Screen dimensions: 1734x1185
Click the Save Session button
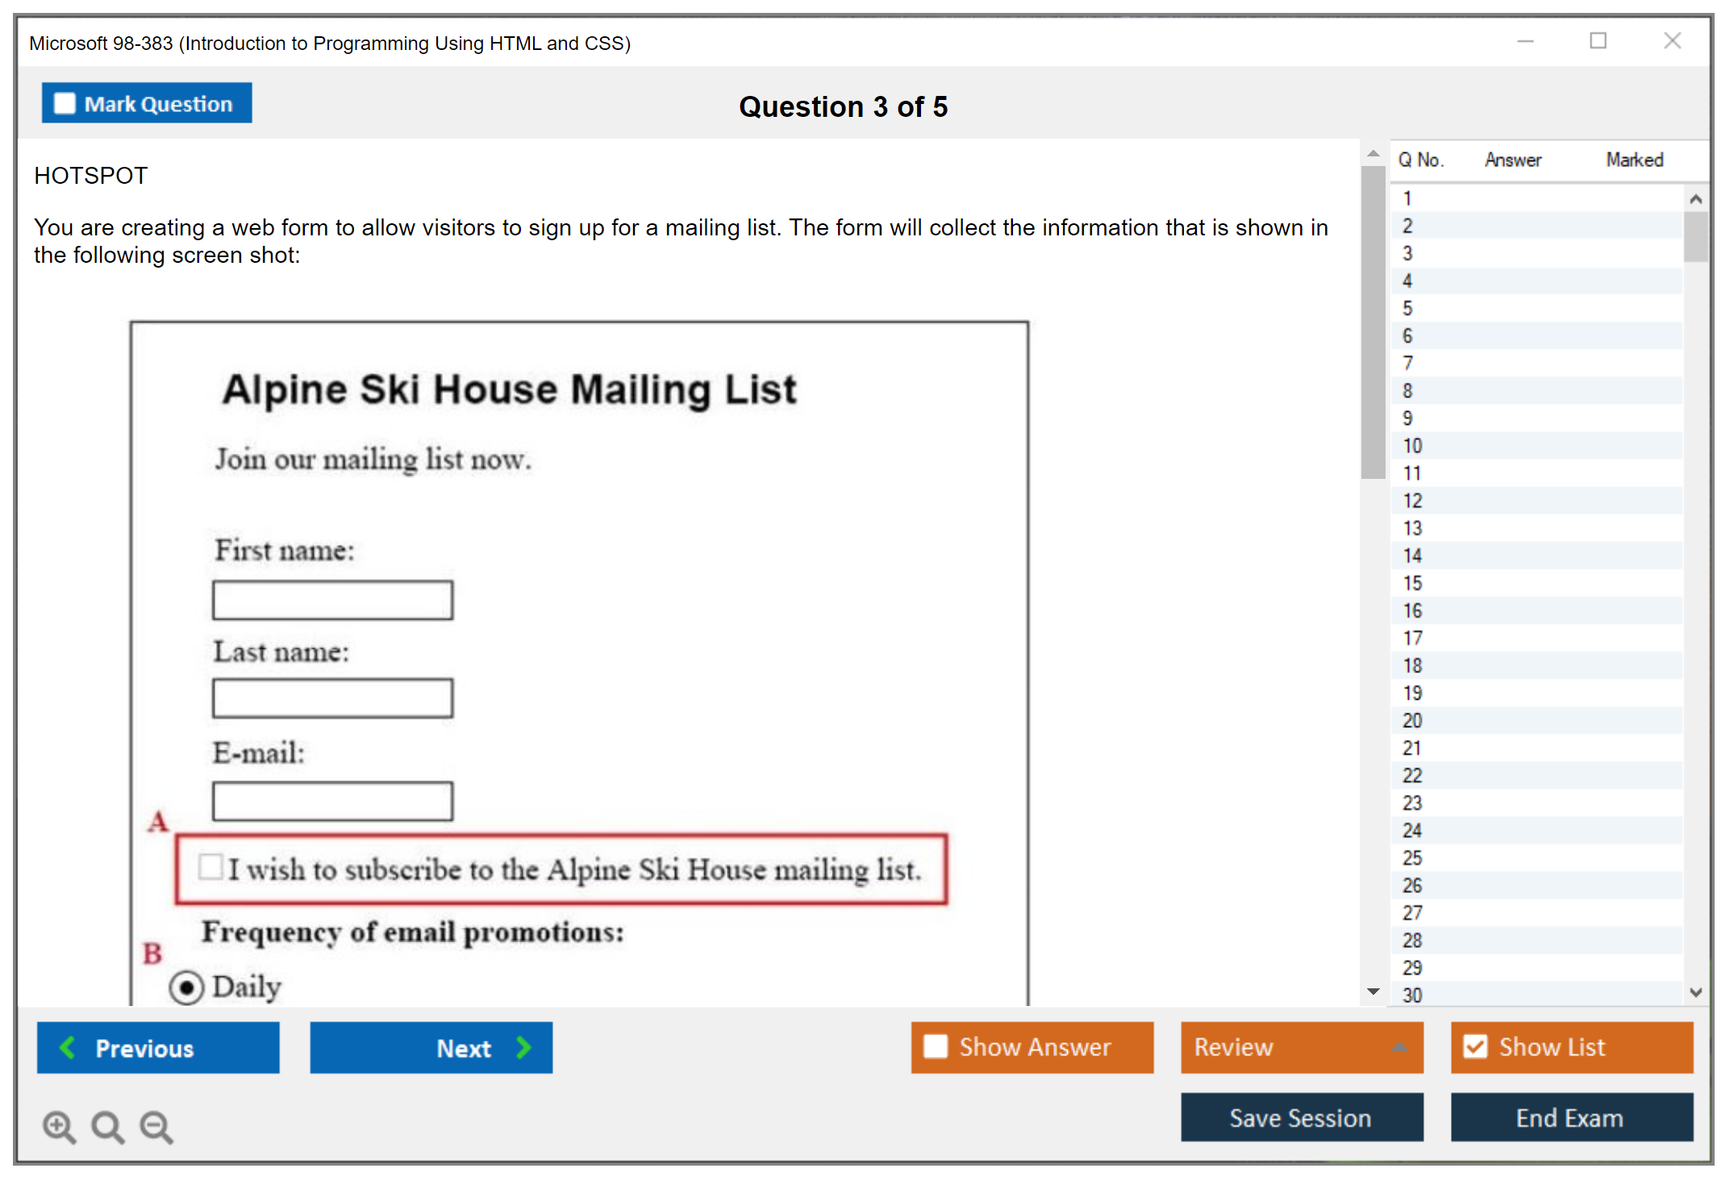[x=1301, y=1117]
